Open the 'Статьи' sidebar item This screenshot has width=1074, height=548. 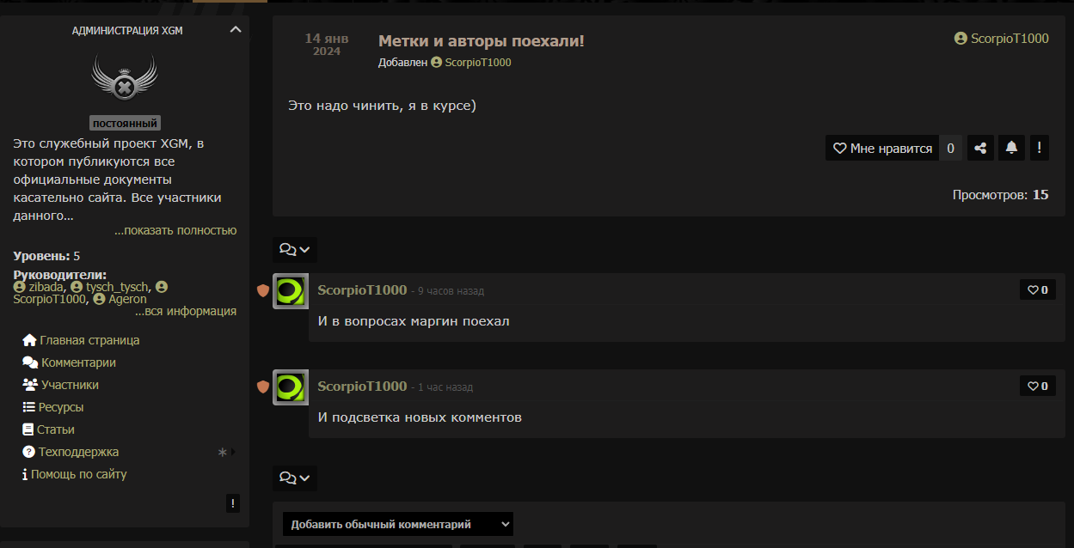[x=48, y=429]
